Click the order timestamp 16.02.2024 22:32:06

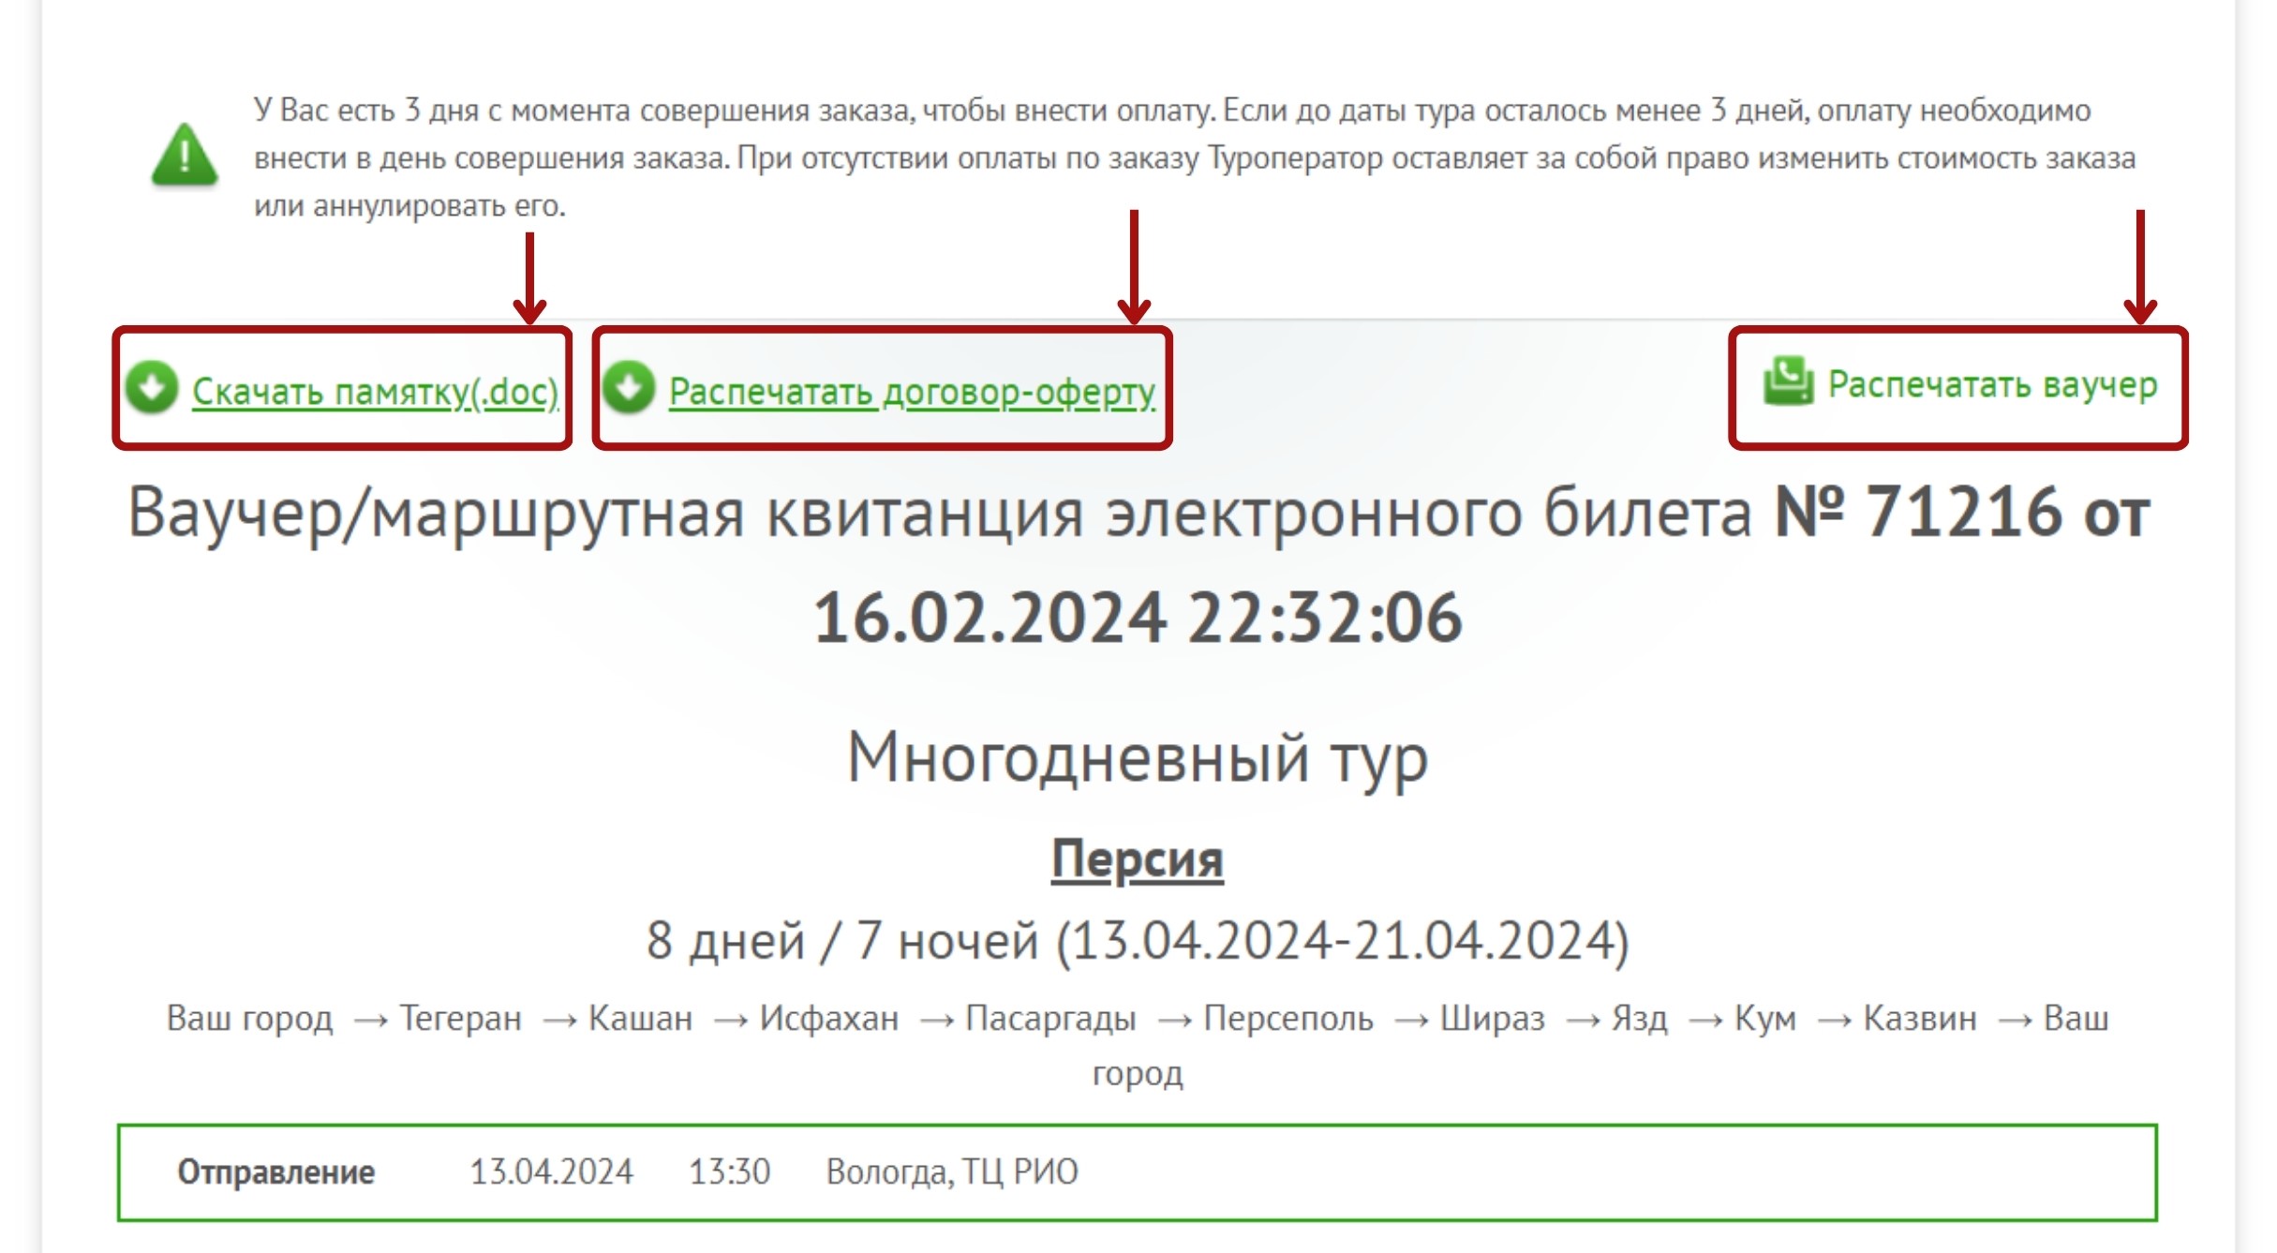click(x=1137, y=619)
